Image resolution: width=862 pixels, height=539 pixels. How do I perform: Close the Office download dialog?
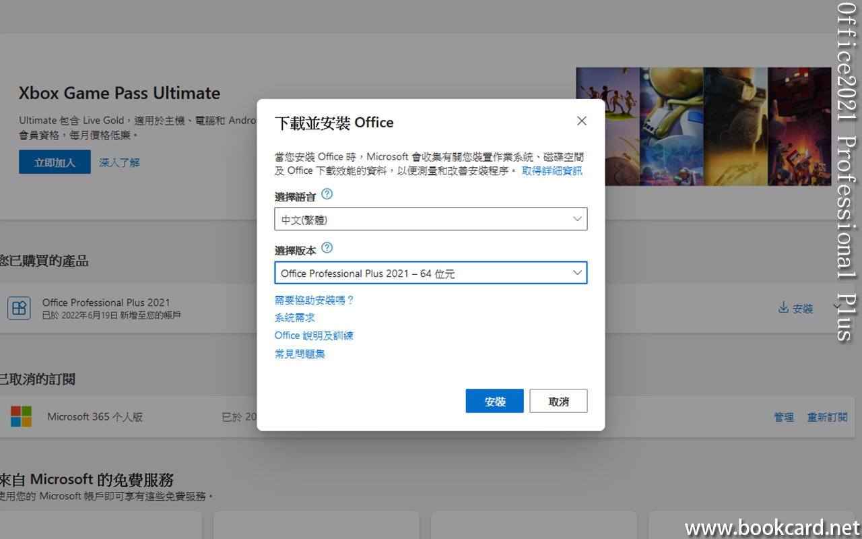click(582, 121)
